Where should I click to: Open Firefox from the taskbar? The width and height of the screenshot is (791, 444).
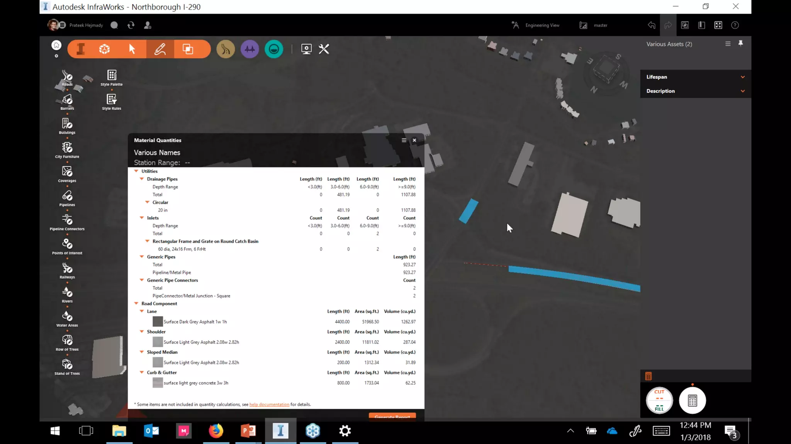tap(216, 430)
